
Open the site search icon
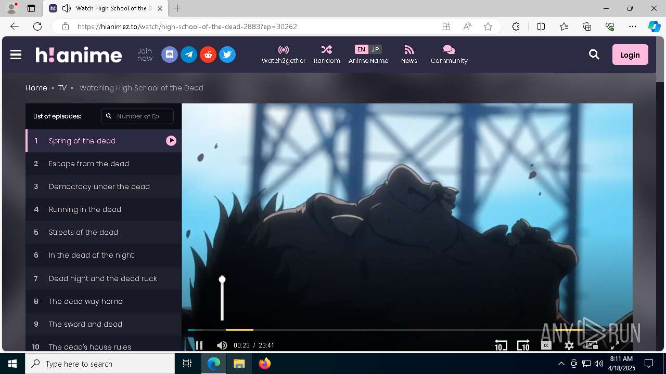pos(594,55)
